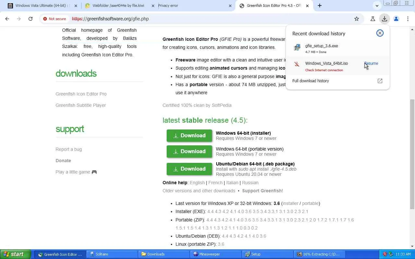The width and height of the screenshot is (415, 259).
Task: Switch to Solitaire in the taskbar
Action: pos(112,254)
